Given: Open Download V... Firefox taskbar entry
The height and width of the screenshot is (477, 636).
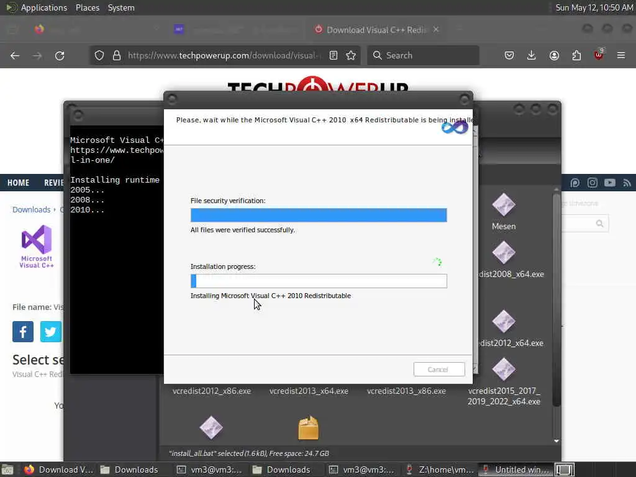Looking at the screenshot, I should pos(58,470).
